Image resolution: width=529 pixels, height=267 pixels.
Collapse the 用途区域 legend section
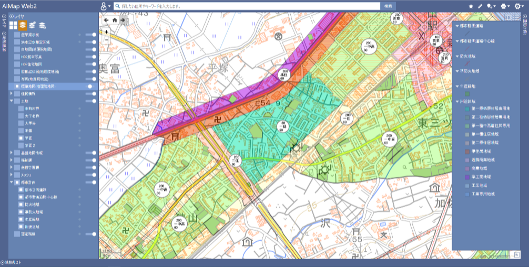point(456,102)
